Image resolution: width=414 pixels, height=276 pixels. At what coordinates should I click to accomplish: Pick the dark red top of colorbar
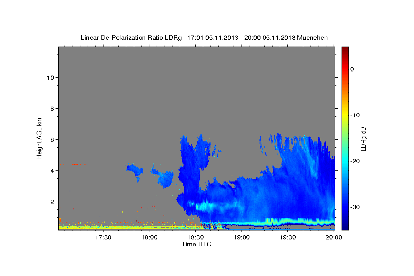click(x=345, y=49)
